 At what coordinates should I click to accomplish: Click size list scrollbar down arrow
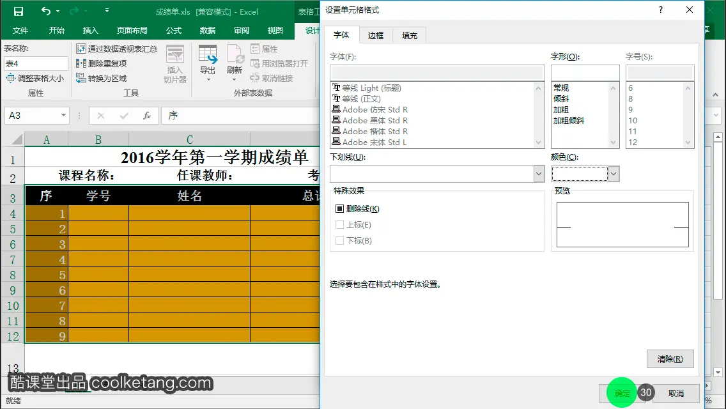tap(688, 143)
